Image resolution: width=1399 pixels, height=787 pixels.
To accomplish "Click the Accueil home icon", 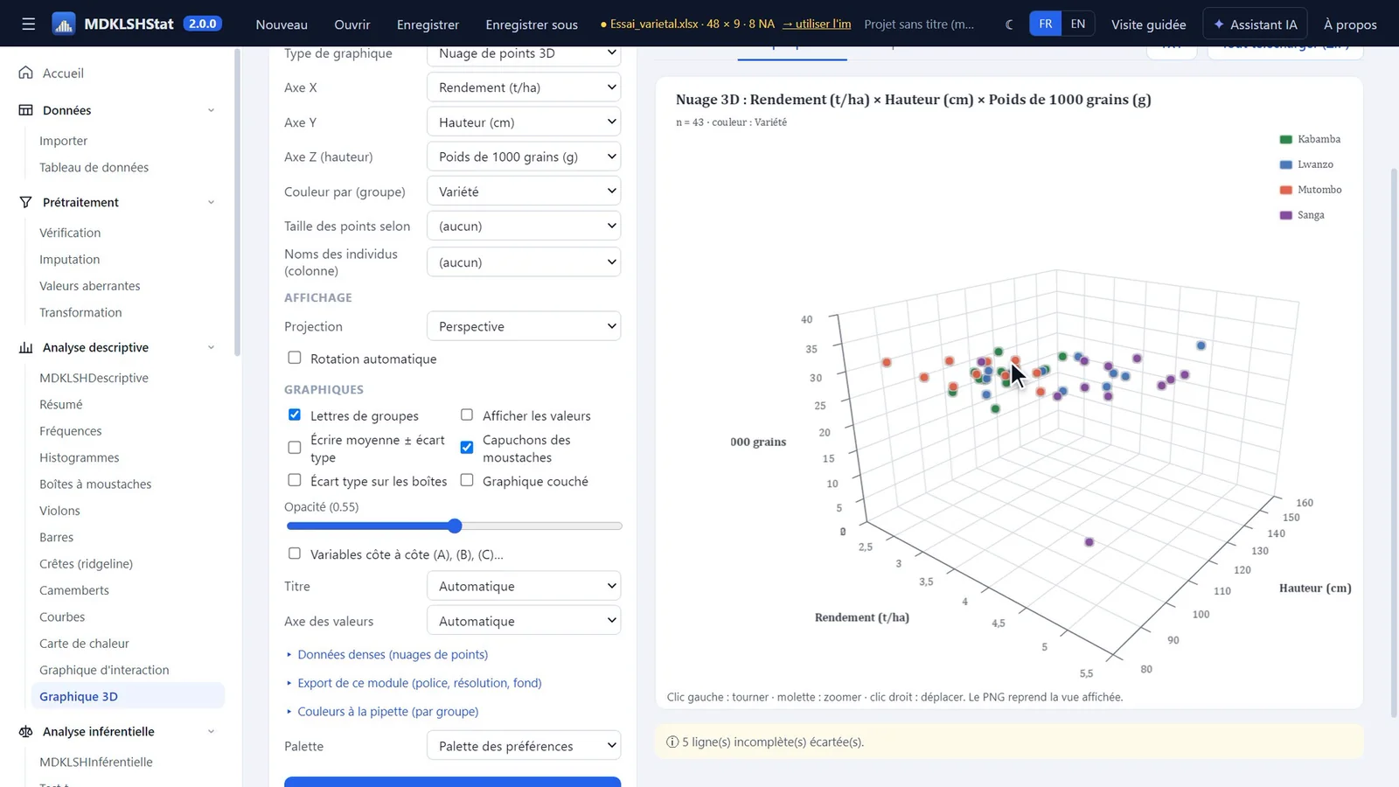I will click(x=26, y=73).
